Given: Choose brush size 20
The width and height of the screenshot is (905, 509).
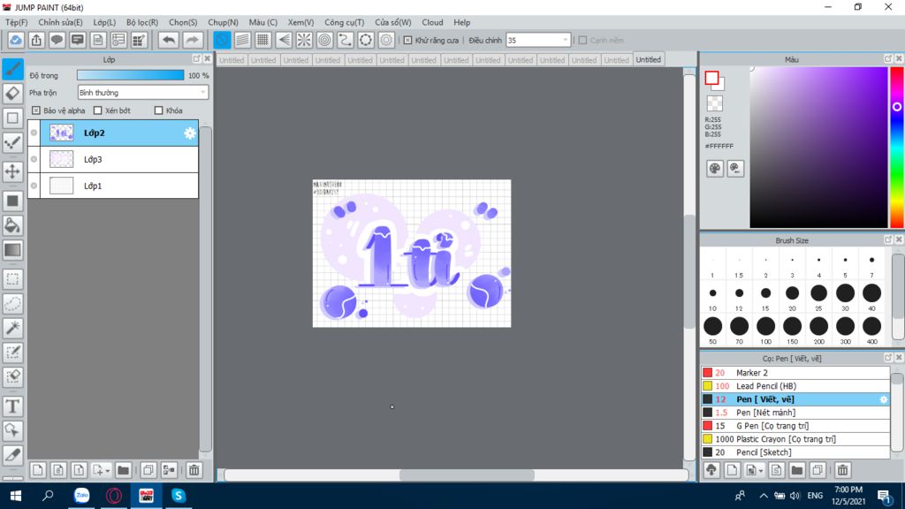Looking at the screenshot, I should tap(792, 297).
